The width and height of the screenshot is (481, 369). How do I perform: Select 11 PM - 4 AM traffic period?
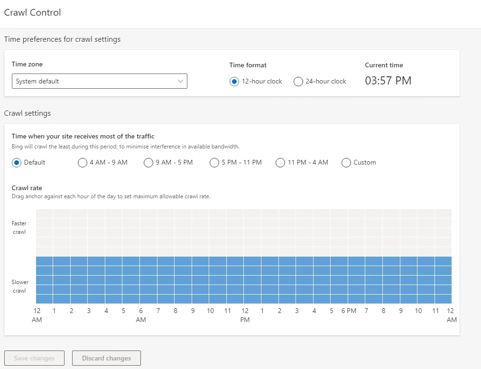tap(280, 163)
